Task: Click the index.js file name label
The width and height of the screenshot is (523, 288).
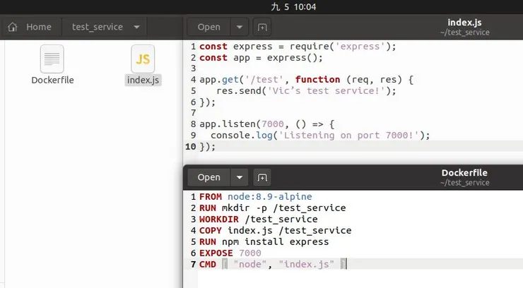Action: click(143, 80)
